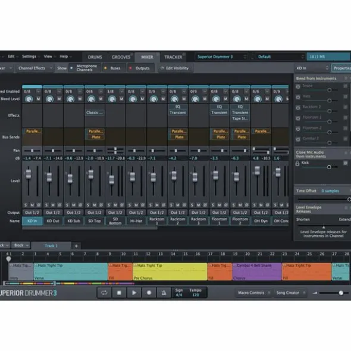Stop playback in transport bar
351x351 pixels.
coord(119,293)
